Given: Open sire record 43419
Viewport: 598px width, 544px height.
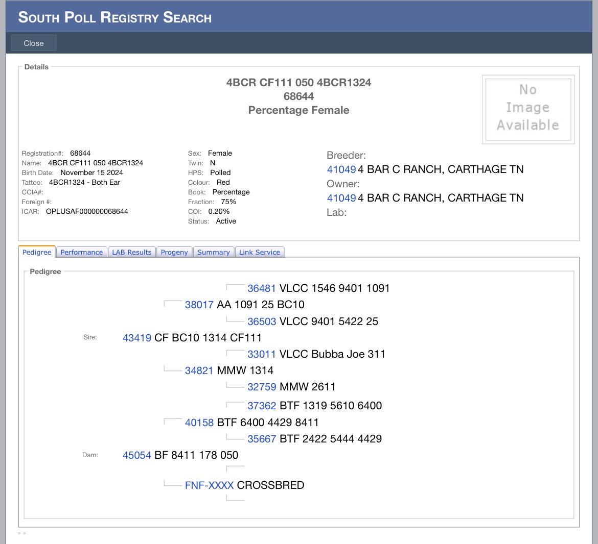Looking at the screenshot, I should [x=137, y=338].
